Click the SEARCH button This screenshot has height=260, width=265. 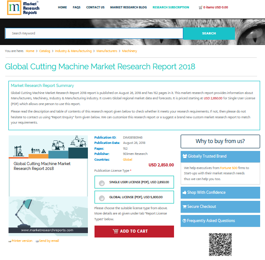(209, 34)
